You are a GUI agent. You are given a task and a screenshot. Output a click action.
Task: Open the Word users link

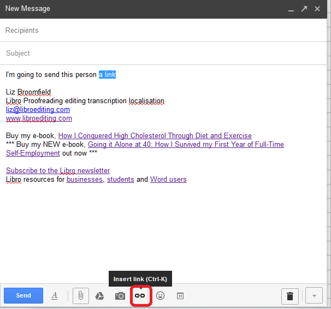(x=168, y=179)
